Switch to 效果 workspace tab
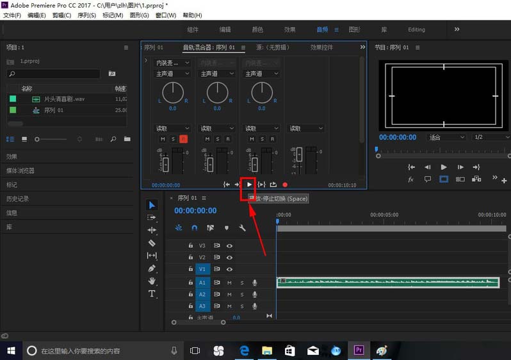This screenshot has height=360, width=511. point(289,29)
